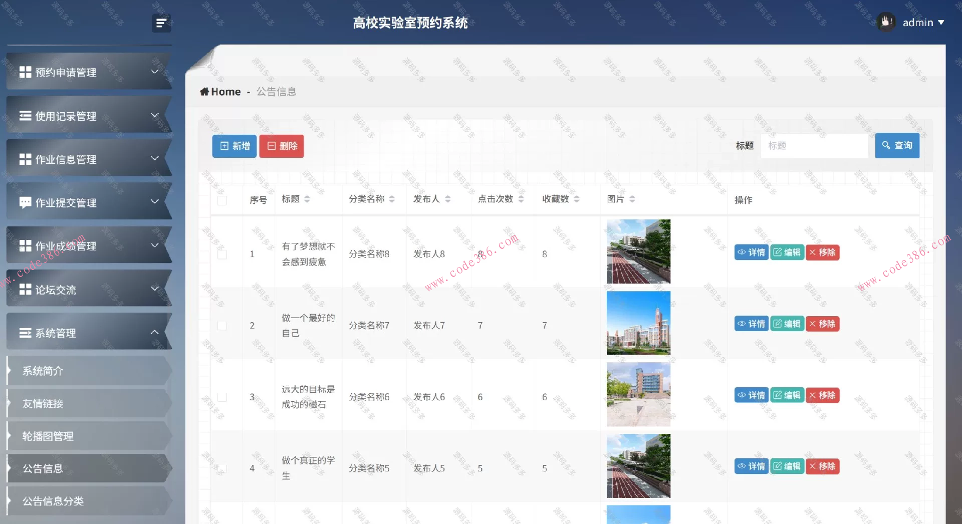Image resolution: width=962 pixels, height=524 pixels.
Task: Click the 编辑 pencil icon on row 2
Action: (778, 324)
